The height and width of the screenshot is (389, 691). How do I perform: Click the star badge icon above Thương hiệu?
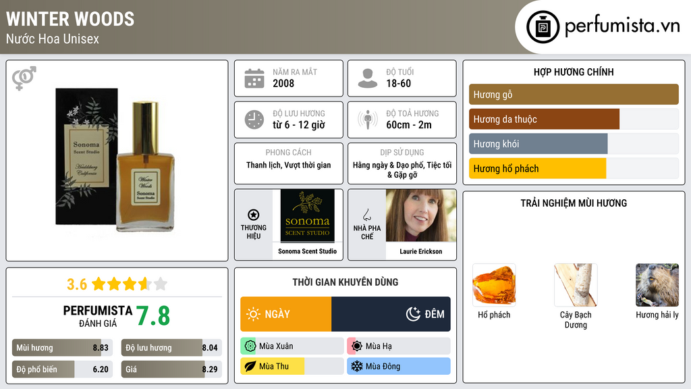254,215
